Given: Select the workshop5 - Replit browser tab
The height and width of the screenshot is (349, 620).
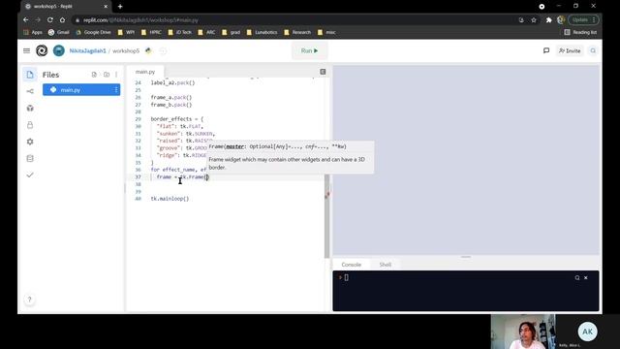Looking at the screenshot, I should [66, 7].
